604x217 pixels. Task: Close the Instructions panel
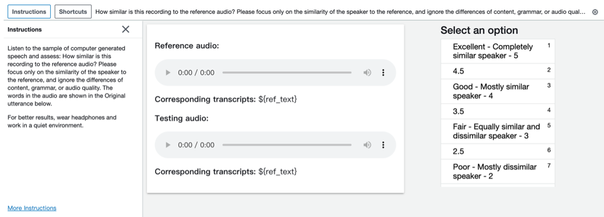[126, 29]
